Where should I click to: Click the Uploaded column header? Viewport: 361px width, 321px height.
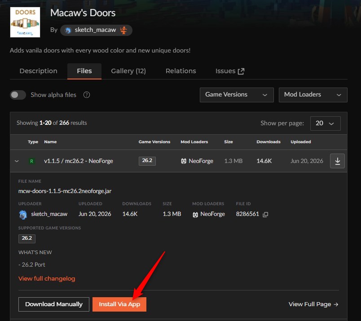pos(301,142)
